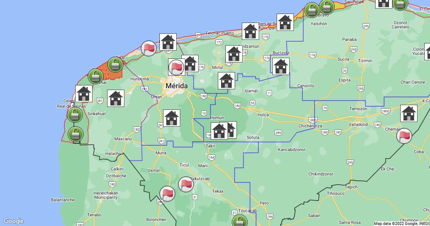Click the Valladolid city label
Image resolution: width=430 pixels, height=226 pixels.
(358, 124)
